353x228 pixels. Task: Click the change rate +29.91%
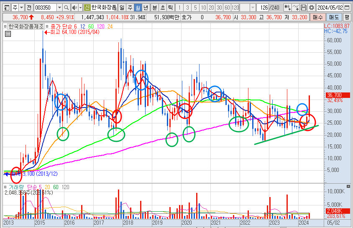pyautogui.click(x=65, y=17)
